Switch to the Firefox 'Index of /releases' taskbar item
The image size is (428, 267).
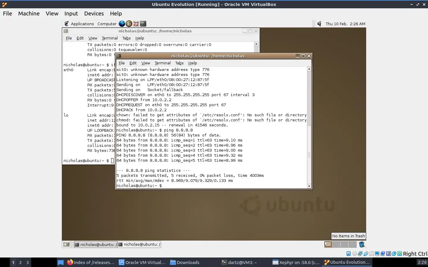(91, 262)
